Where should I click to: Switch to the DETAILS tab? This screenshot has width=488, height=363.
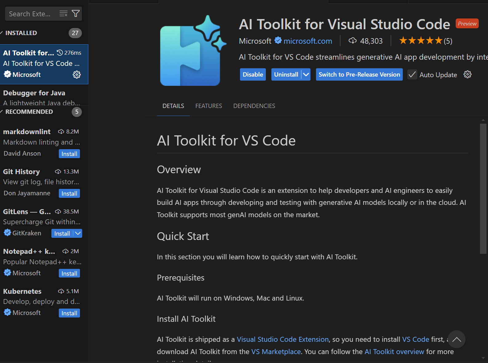pyautogui.click(x=173, y=106)
